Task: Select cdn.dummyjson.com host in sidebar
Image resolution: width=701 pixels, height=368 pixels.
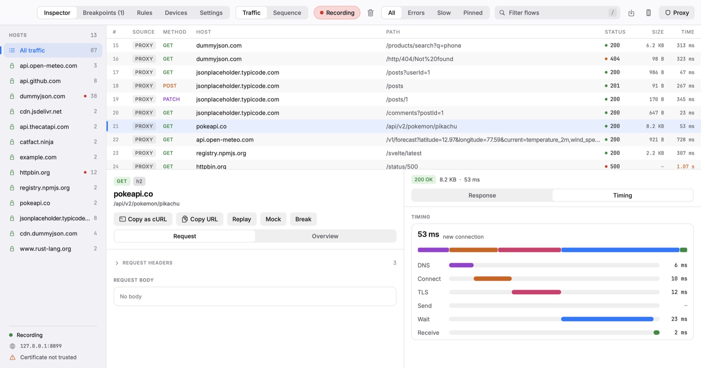Action: (x=53, y=233)
